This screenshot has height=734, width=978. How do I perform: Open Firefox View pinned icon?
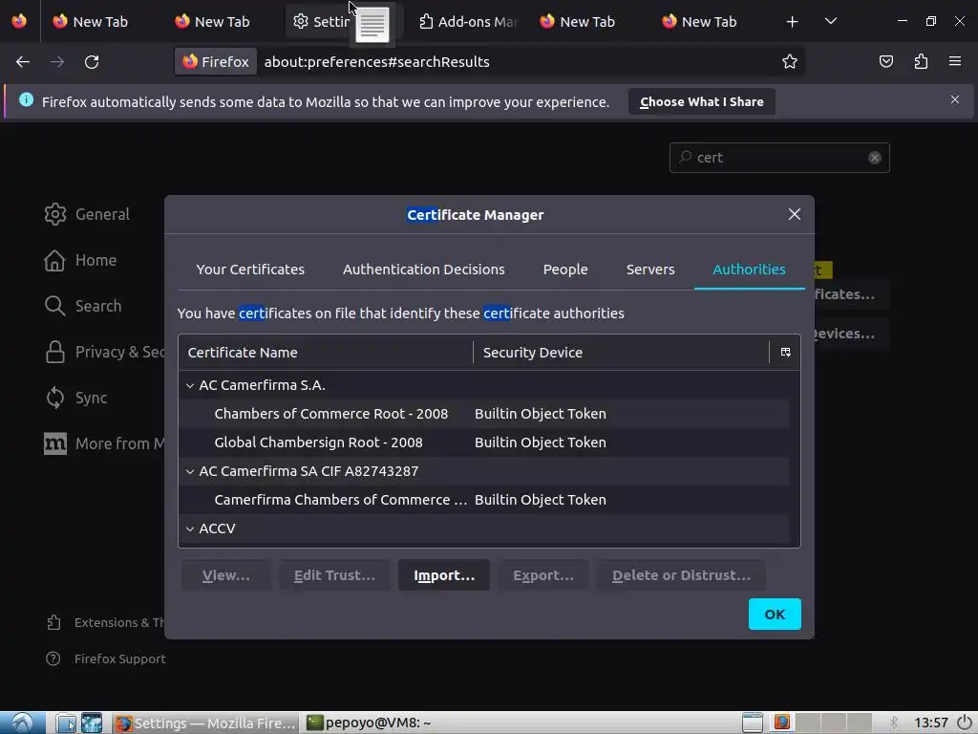click(19, 21)
